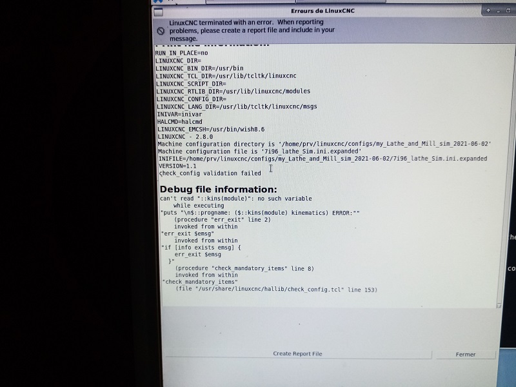Click the "while executing" line
Screen dimensions: 516x387
pos(199,206)
